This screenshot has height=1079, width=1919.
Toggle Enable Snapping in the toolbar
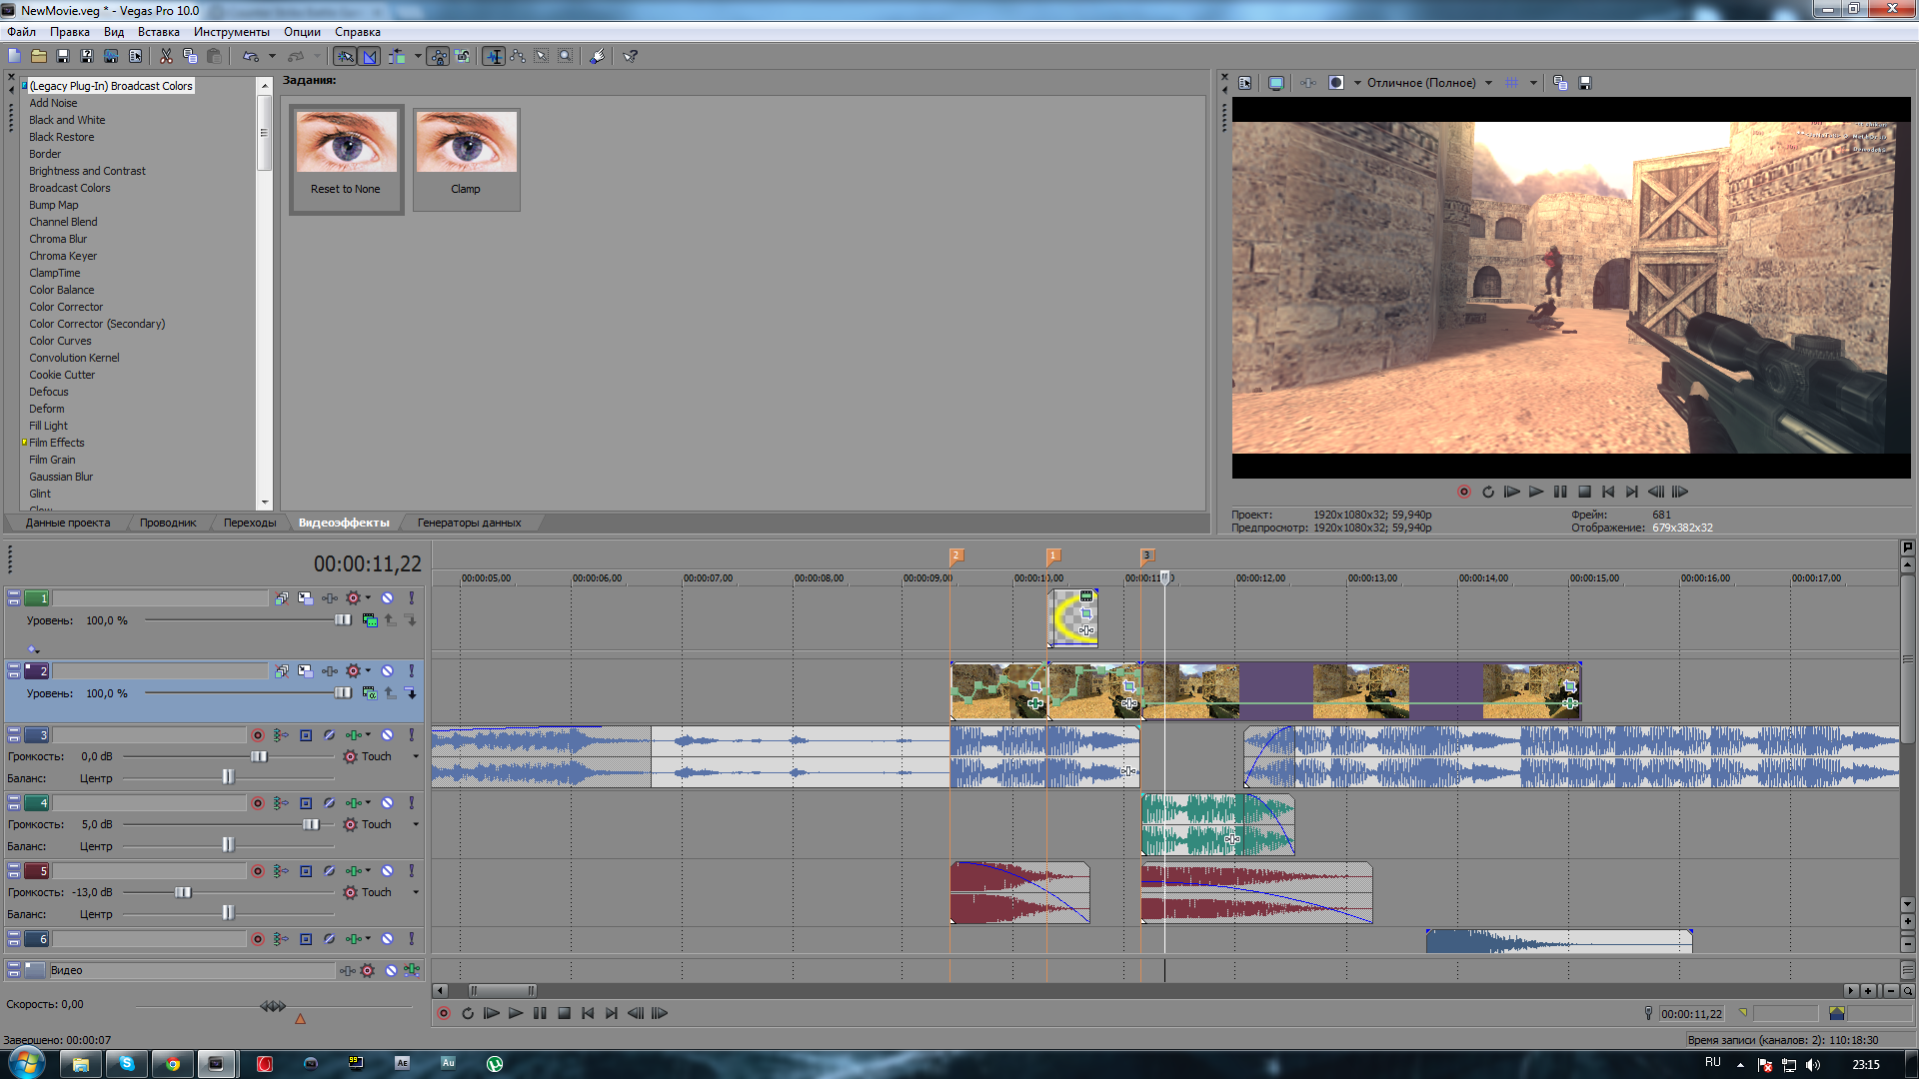[x=345, y=57]
